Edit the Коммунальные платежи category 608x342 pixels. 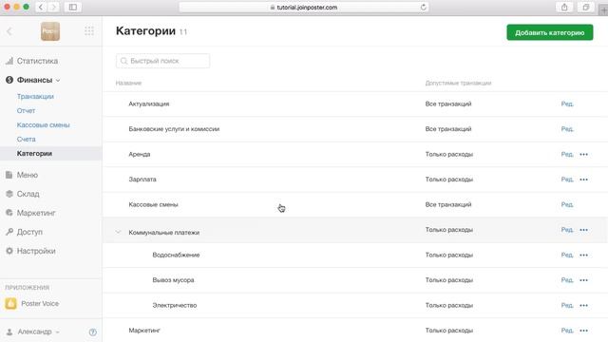tap(567, 230)
